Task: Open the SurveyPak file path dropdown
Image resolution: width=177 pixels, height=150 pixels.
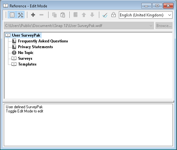Action: point(79,26)
